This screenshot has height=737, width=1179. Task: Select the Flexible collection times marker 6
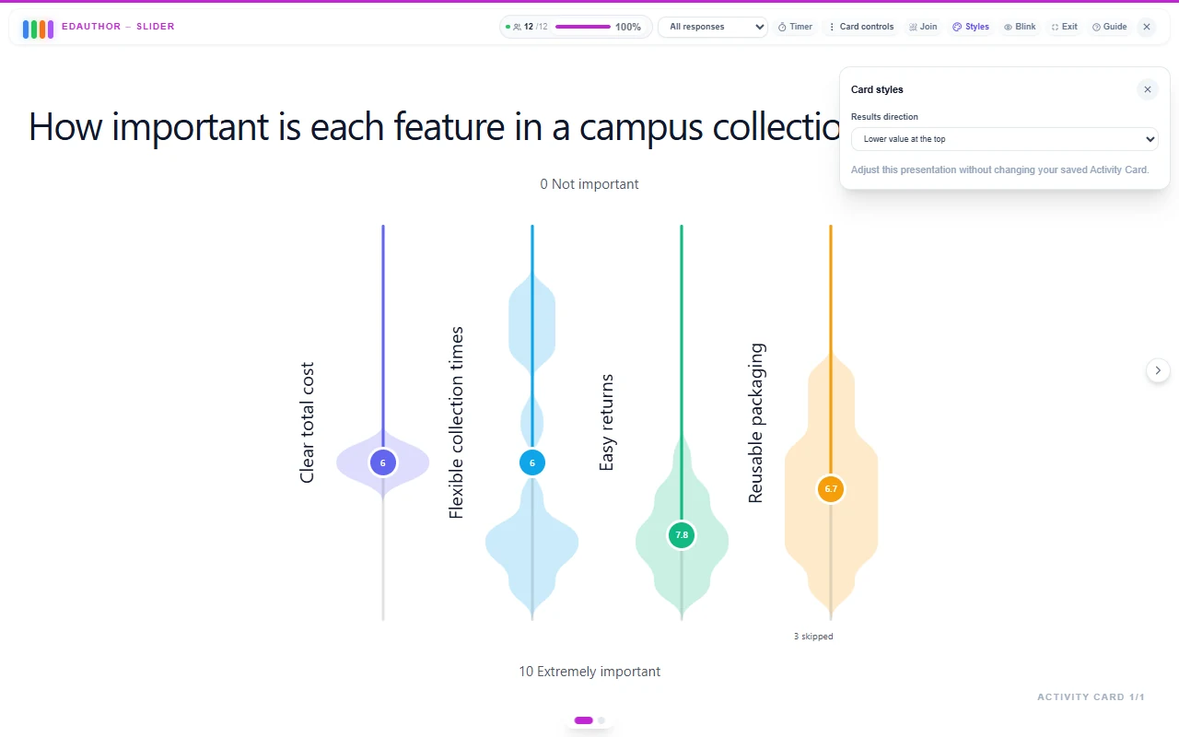(x=532, y=462)
